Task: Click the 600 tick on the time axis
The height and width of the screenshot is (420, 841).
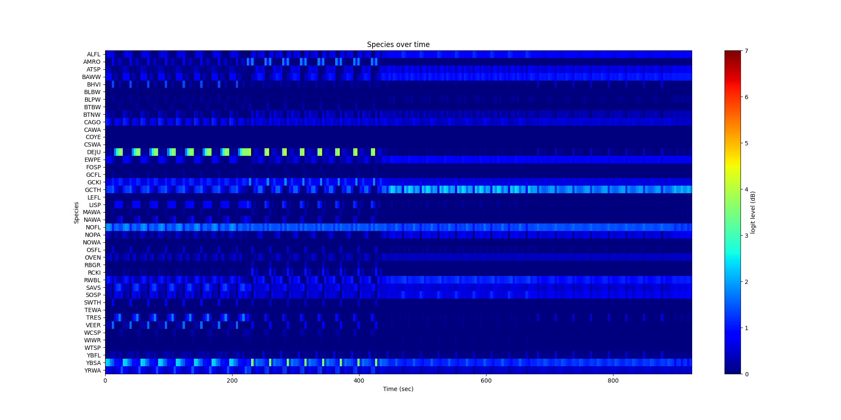Action: click(x=486, y=381)
